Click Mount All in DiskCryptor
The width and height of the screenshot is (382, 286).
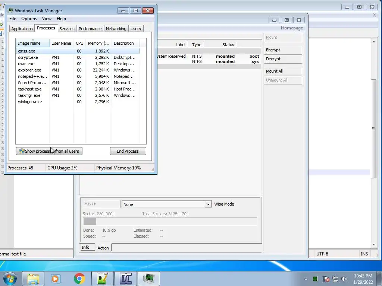pyautogui.click(x=283, y=71)
